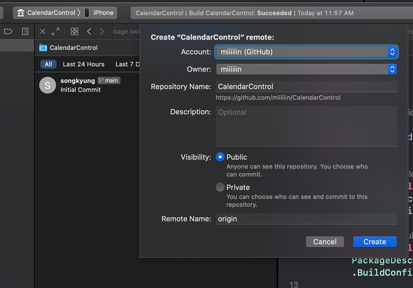Switch to Last 24 Hours filter
Screen dimensions: 413x288
click(x=83, y=64)
